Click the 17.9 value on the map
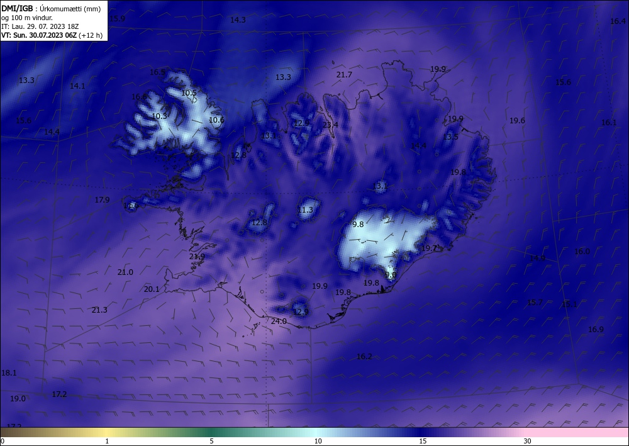Image resolution: width=629 pixels, height=446 pixels. pos(103,200)
